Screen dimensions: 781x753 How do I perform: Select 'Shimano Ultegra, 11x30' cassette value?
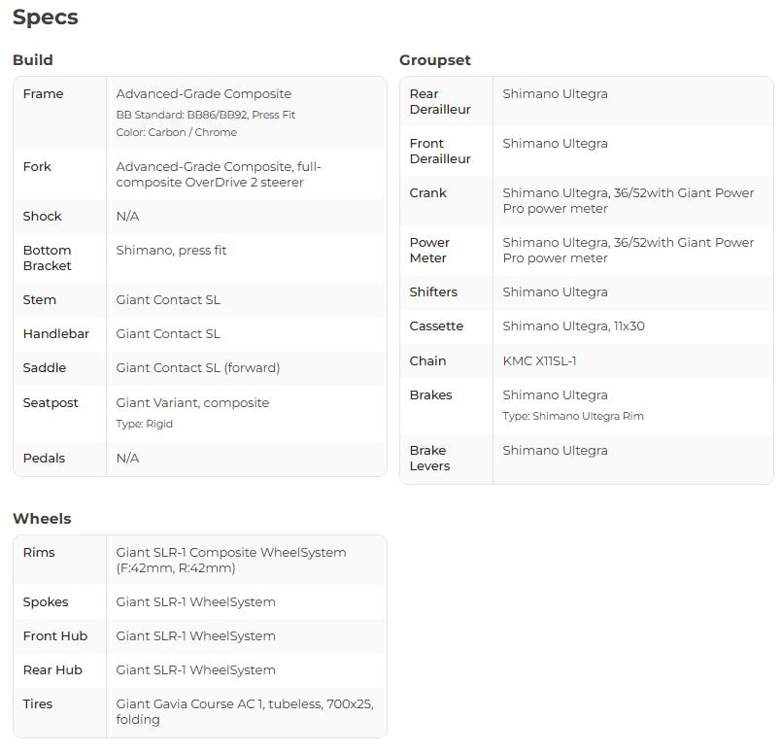tap(574, 325)
